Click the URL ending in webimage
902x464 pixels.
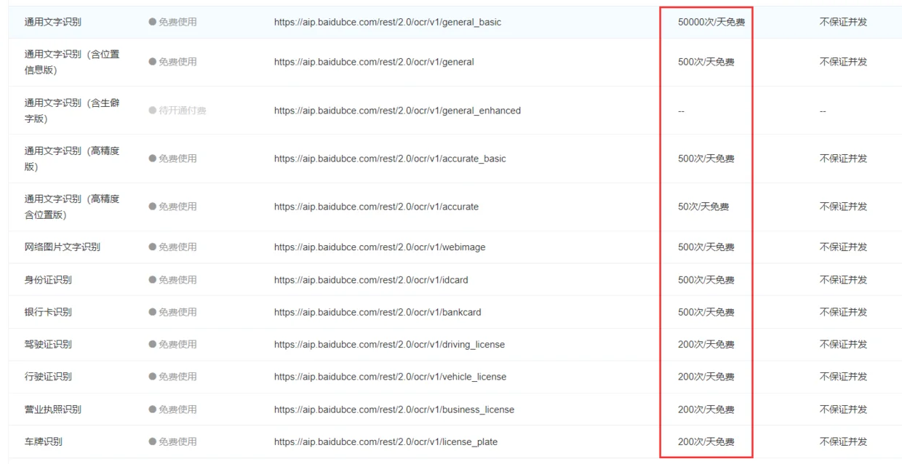click(x=380, y=247)
